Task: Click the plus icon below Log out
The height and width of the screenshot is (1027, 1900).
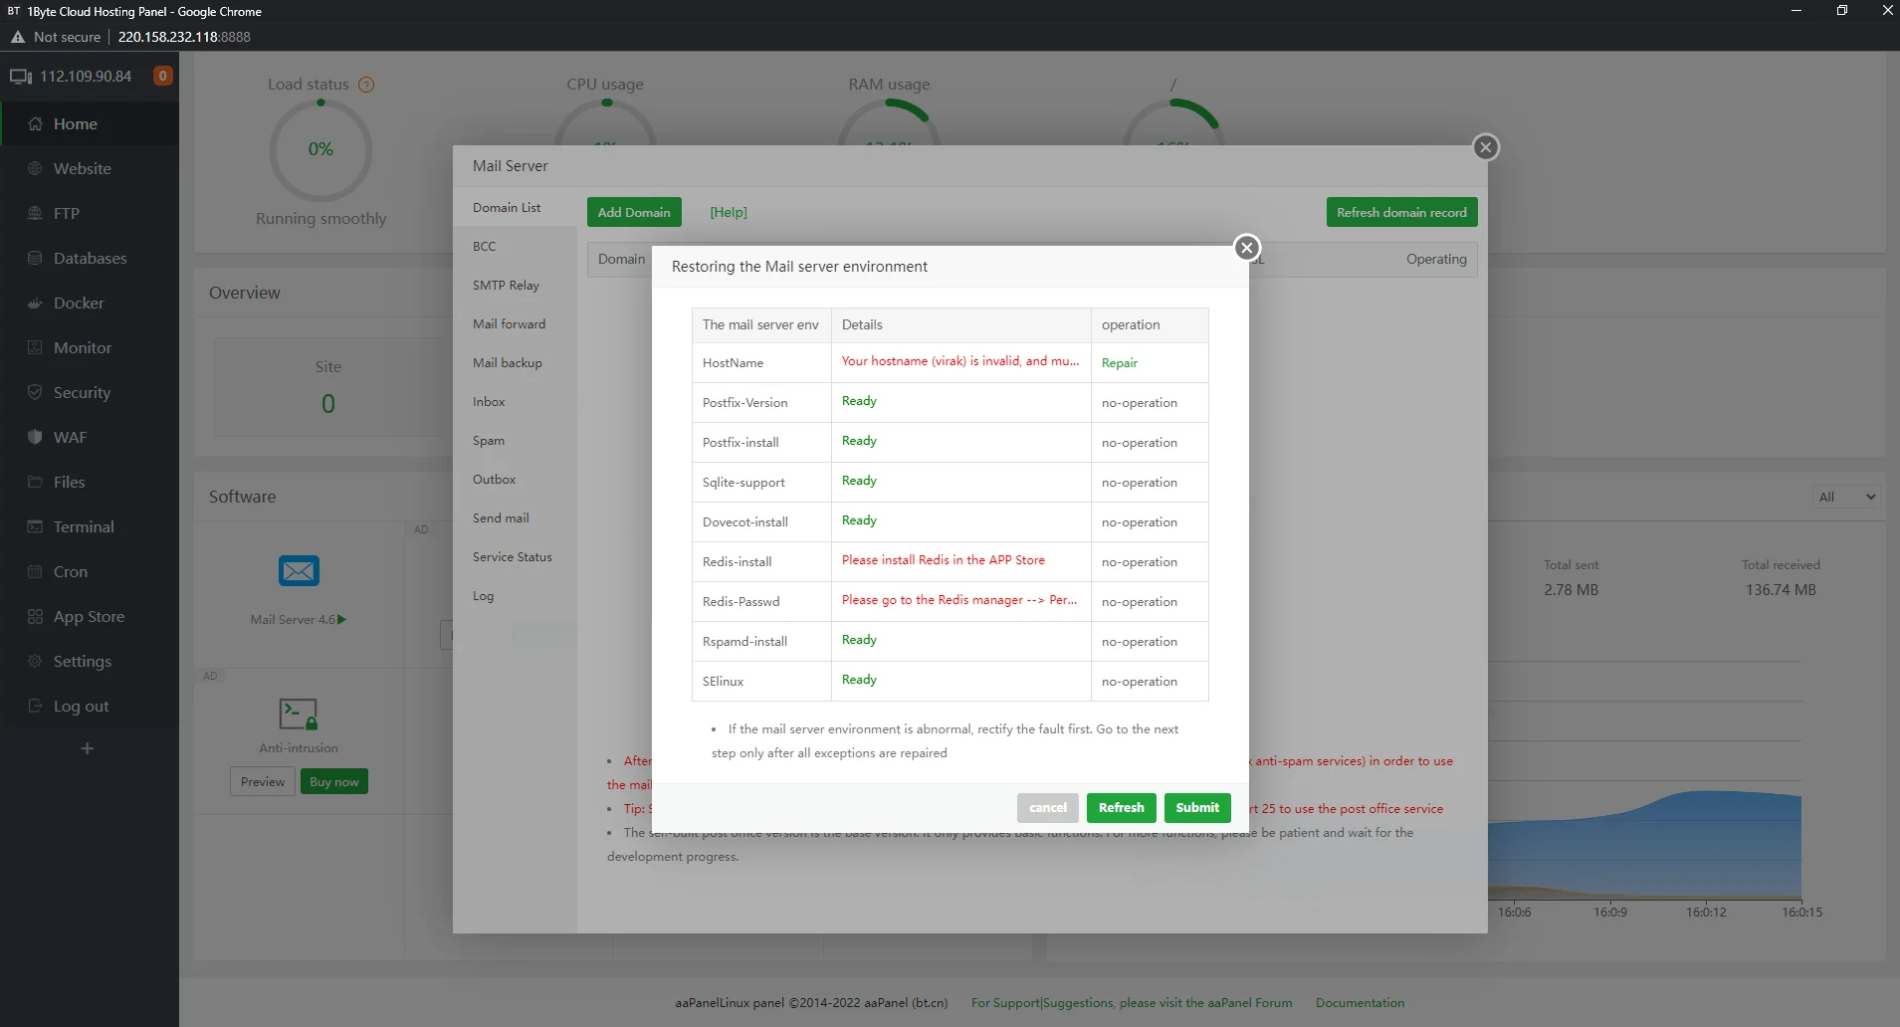Action: pos(88,748)
